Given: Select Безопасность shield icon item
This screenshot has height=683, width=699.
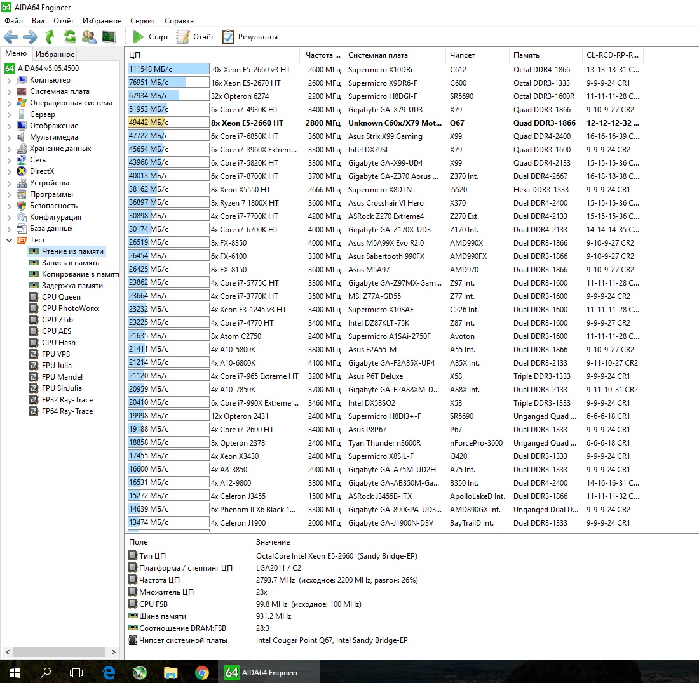Looking at the screenshot, I should click(x=22, y=206).
